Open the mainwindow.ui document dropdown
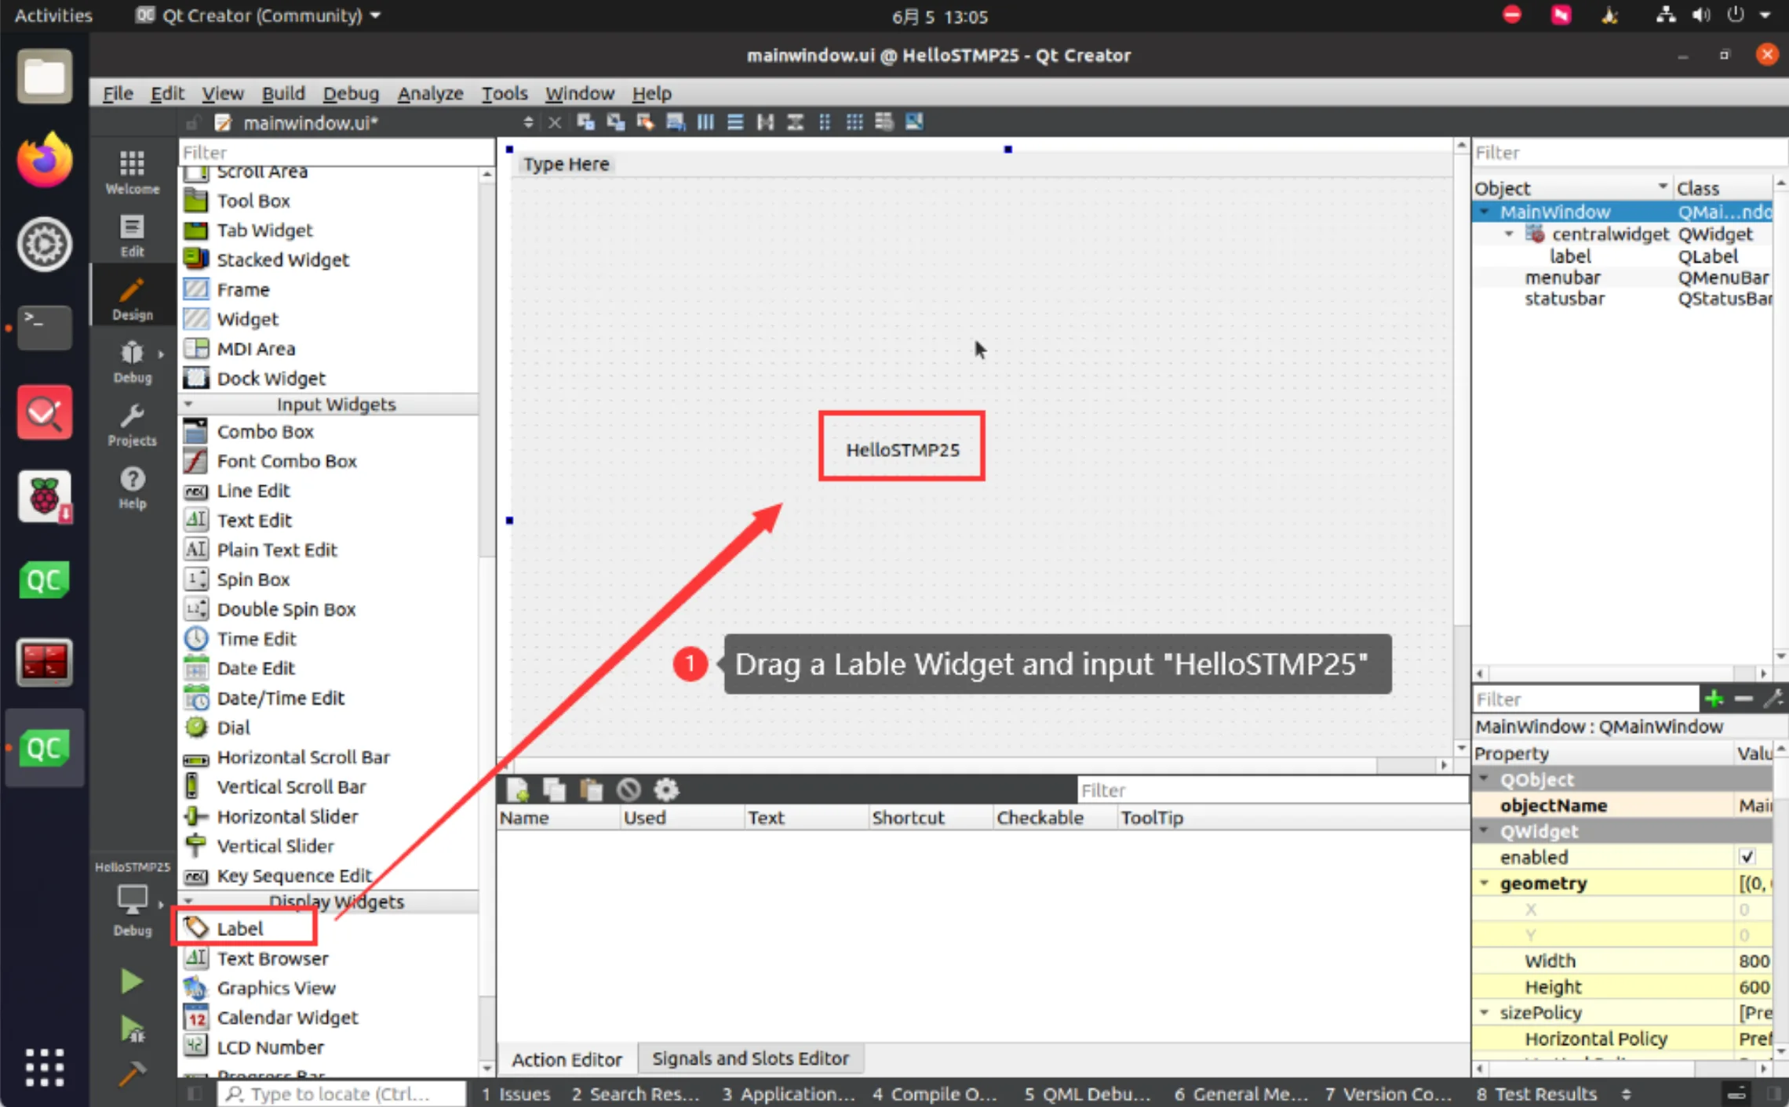This screenshot has width=1789, height=1107. pos(527,122)
